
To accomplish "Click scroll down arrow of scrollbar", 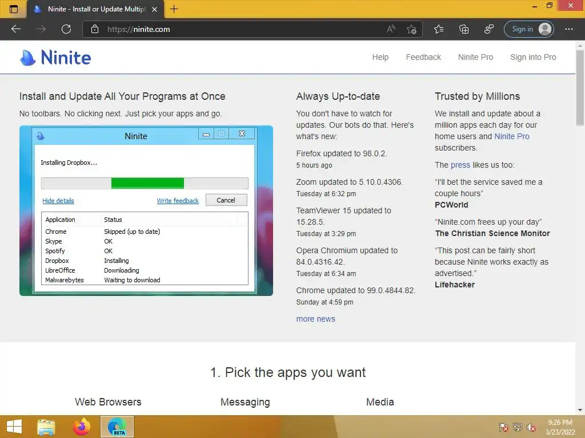I will click(x=580, y=410).
